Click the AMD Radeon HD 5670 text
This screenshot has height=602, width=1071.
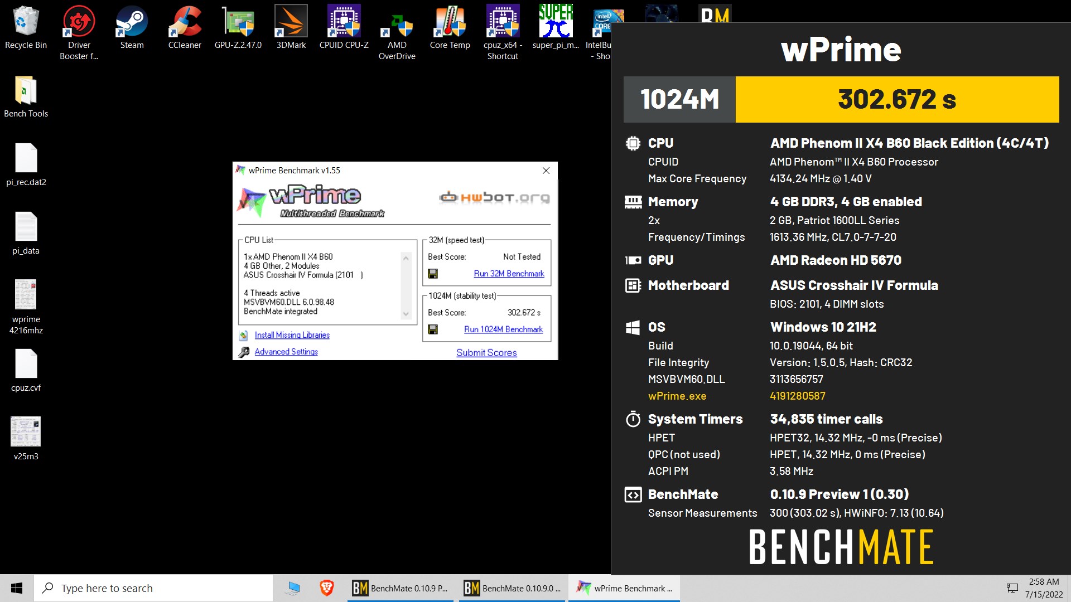pyautogui.click(x=836, y=260)
